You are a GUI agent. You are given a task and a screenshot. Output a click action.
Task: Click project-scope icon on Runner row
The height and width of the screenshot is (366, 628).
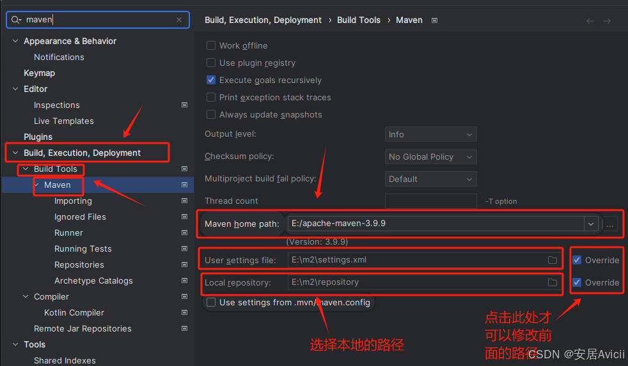pyautogui.click(x=185, y=233)
